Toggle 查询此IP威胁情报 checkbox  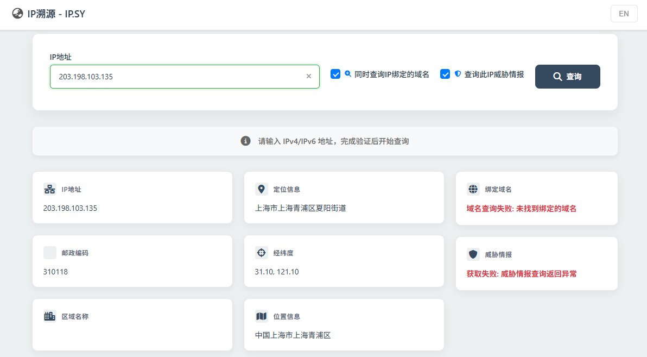coord(445,74)
